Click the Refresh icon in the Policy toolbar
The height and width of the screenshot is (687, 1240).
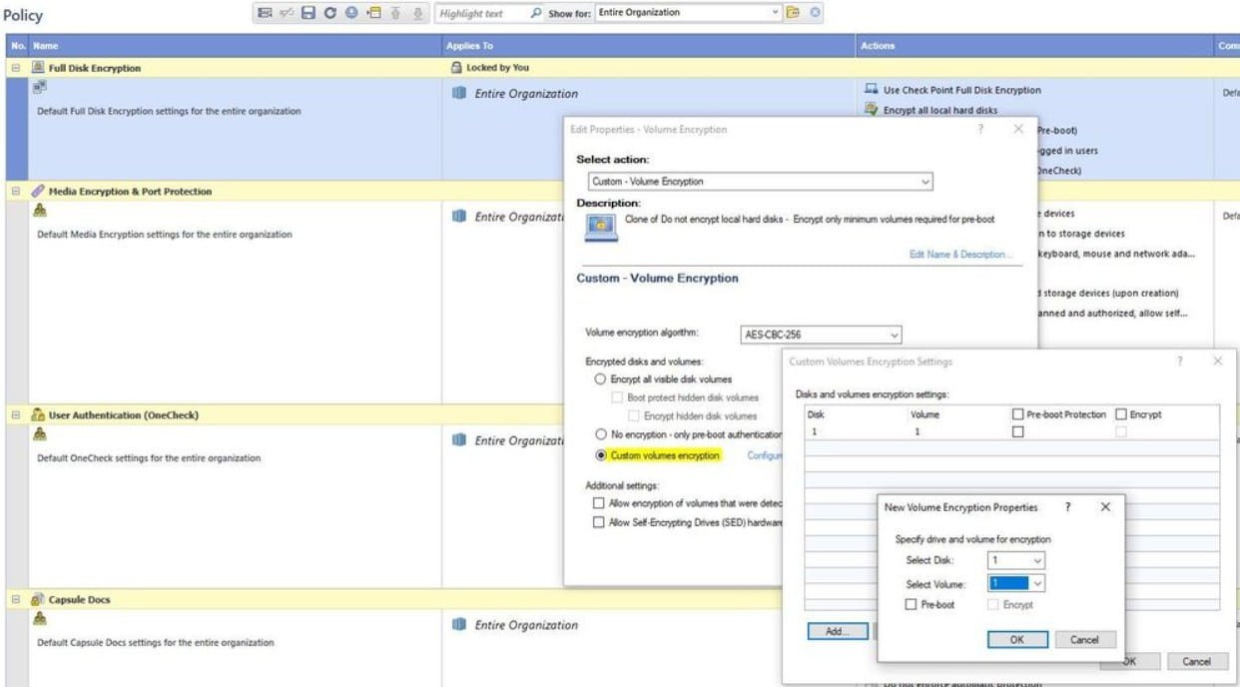pos(330,13)
